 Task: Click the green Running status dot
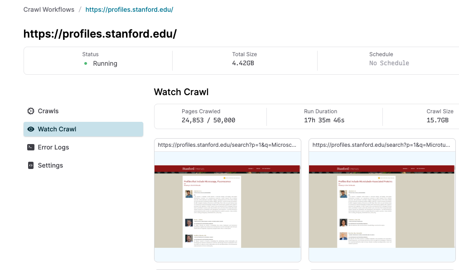point(86,63)
